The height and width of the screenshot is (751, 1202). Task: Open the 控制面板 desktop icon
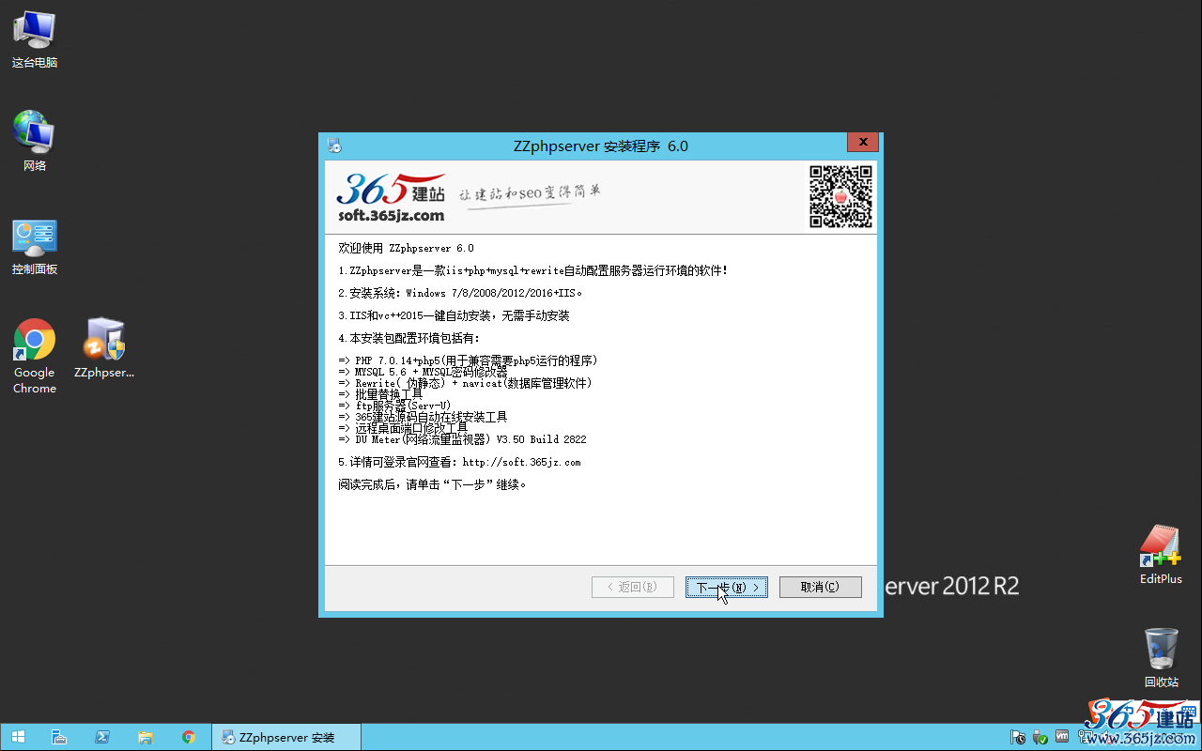pos(35,247)
